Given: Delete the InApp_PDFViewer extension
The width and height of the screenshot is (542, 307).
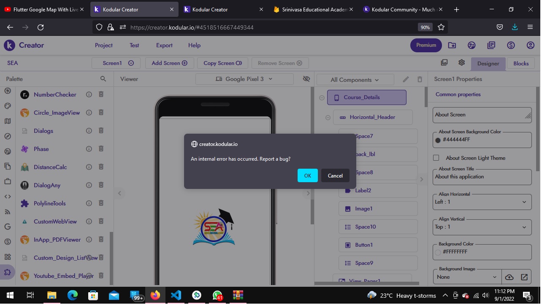Looking at the screenshot, I should [x=101, y=240].
